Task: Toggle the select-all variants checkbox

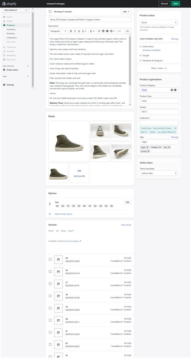Action: coord(50,11)
